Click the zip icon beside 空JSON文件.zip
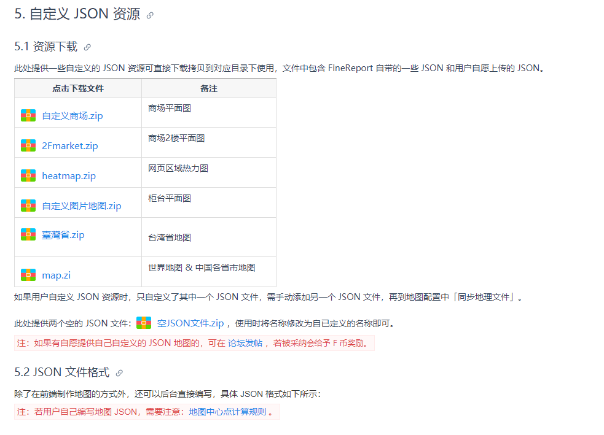 (144, 323)
